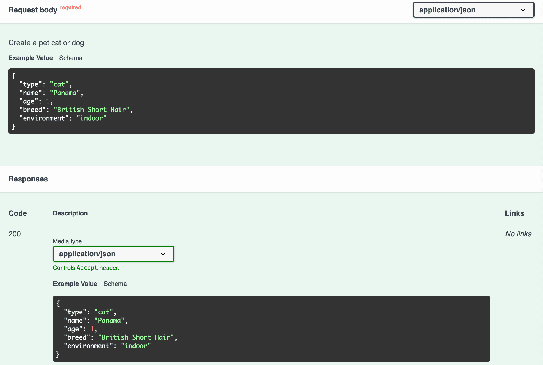Image resolution: width=543 pixels, height=365 pixels.
Task: Click the 'Create a pet cat or dog' description
Action: [46, 43]
